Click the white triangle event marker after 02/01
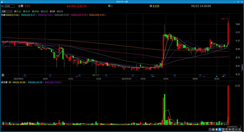The image size is (244, 132). pyautogui.click(x=153, y=76)
